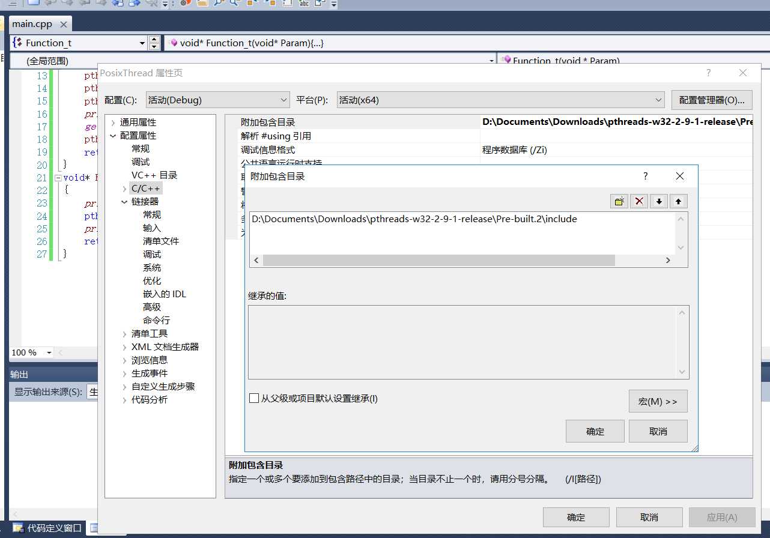The height and width of the screenshot is (538, 770).
Task: Collapse the 配置属性 tree node
Action: [x=113, y=136]
